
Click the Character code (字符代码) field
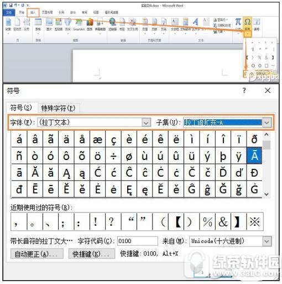tap(138, 241)
